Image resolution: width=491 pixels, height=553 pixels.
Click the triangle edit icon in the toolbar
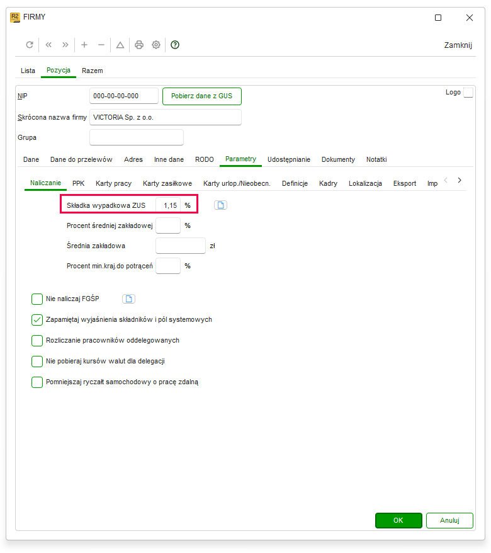(120, 45)
